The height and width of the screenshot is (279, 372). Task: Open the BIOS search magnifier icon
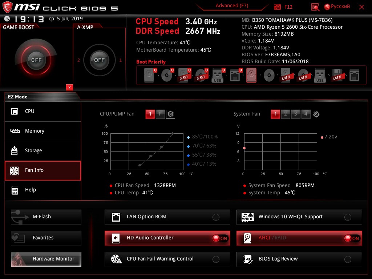point(315,7)
